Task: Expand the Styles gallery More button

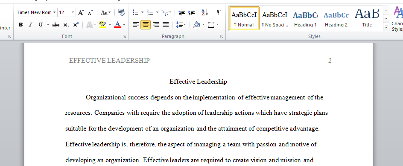Action: coord(386,26)
